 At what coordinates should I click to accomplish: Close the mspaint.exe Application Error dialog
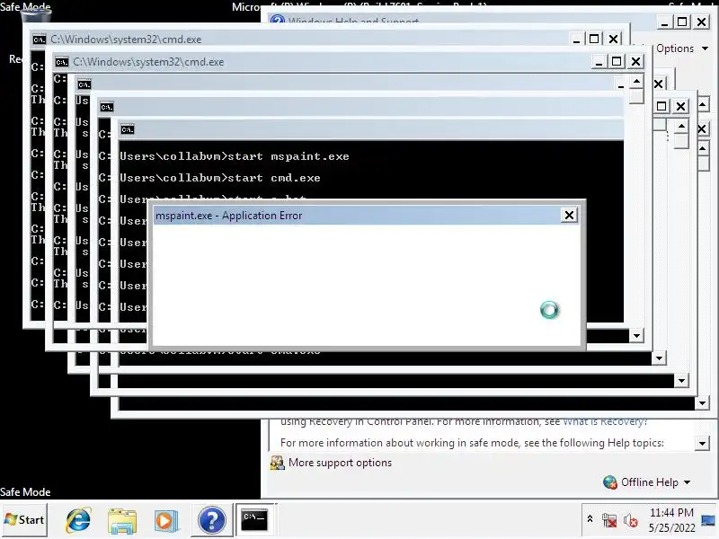tap(569, 215)
